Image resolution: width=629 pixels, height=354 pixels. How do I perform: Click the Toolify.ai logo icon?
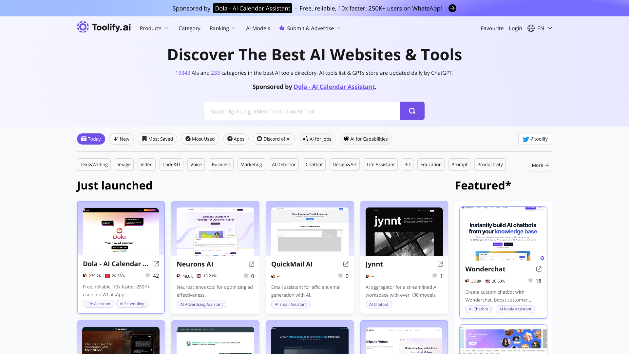click(x=83, y=27)
